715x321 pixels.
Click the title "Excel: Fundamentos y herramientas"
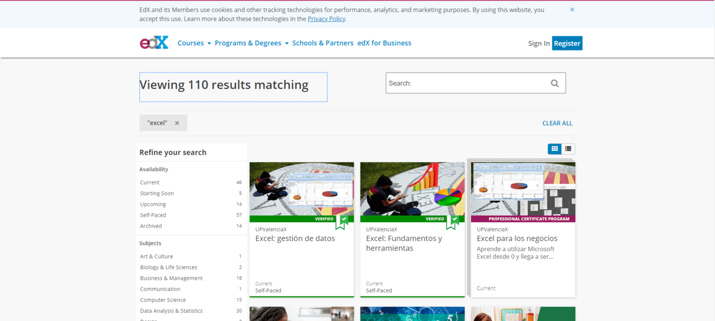[x=404, y=243]
